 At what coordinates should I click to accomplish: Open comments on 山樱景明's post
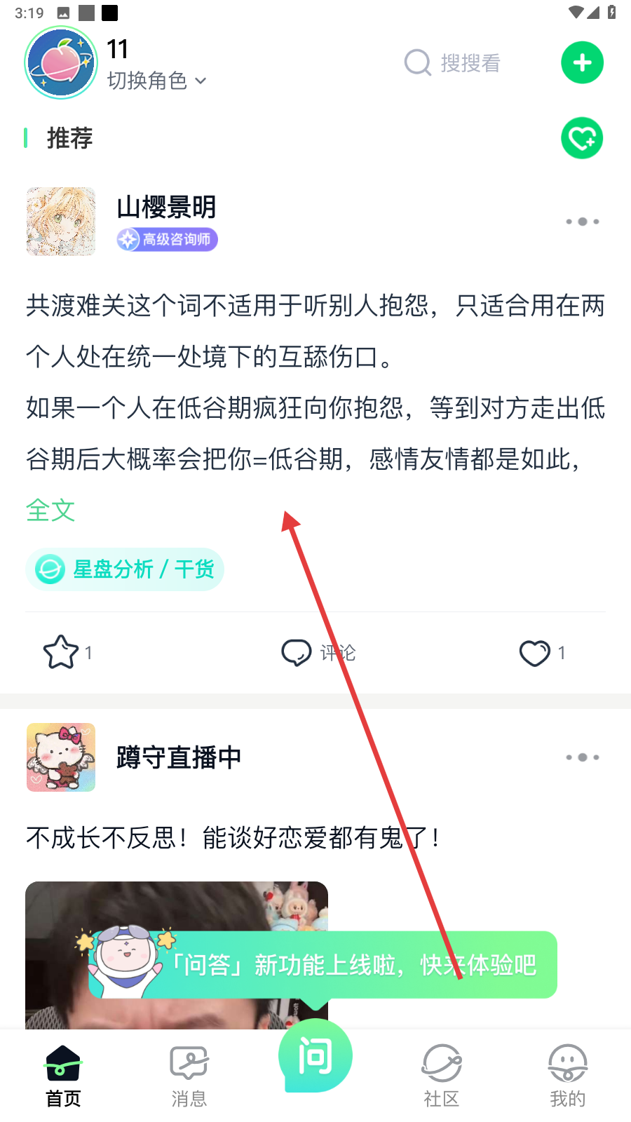[x=318, y=653]
